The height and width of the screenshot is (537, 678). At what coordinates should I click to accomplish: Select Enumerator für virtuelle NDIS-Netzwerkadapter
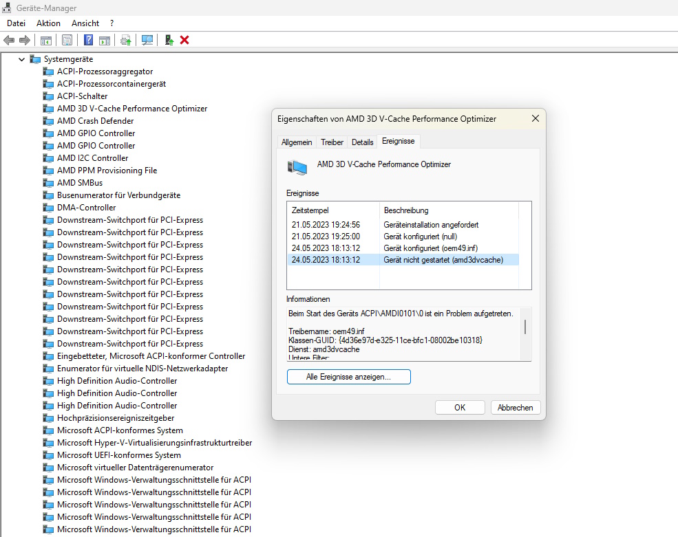click(142, 369)
